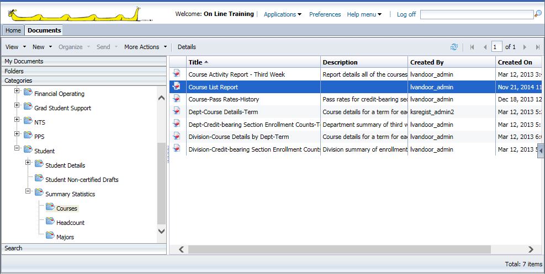545x274 pixels.
Task: Click the Majors folder icon
Action: 50,235
